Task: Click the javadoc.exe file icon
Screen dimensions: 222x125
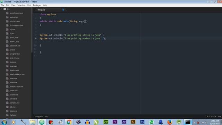Action: coord(7,70)
